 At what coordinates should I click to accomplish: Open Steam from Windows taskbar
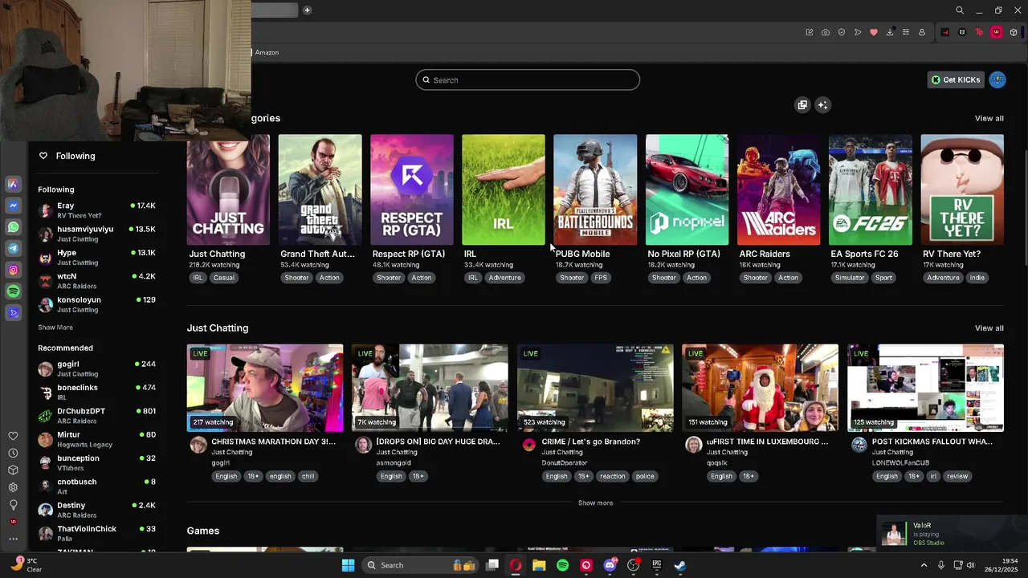679,565
